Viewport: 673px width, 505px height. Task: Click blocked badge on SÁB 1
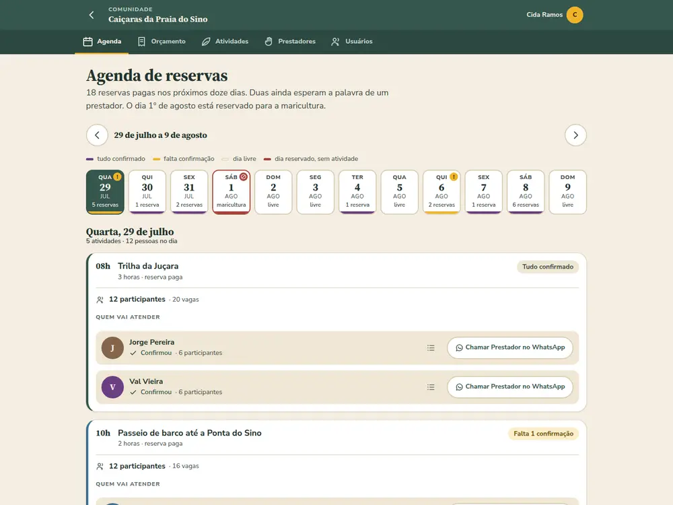(x=244, y=176)
